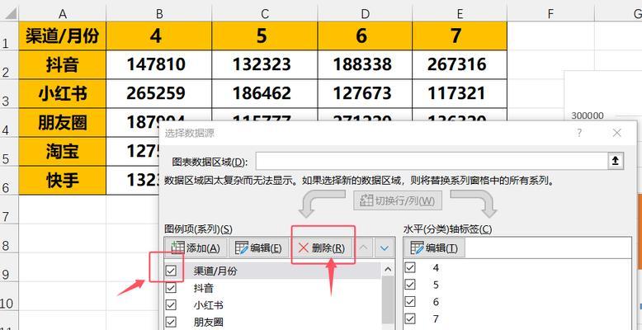Image resolution: width=642 pixels, height=330 pixels.
Task: Click cell with value 267316
Action: click(460, 65)
